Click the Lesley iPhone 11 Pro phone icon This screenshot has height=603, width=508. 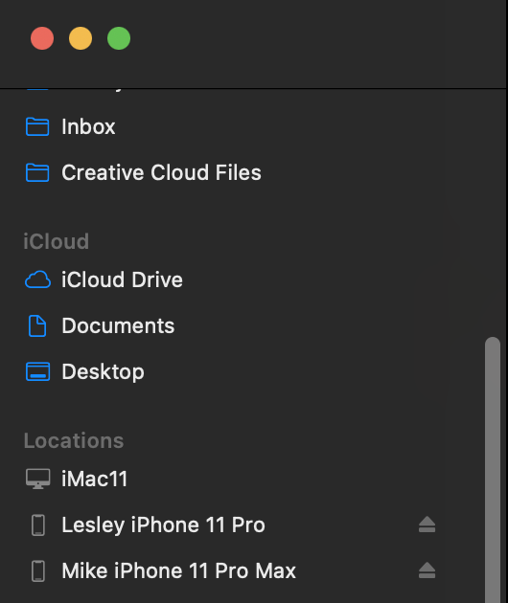click(37, 525)
